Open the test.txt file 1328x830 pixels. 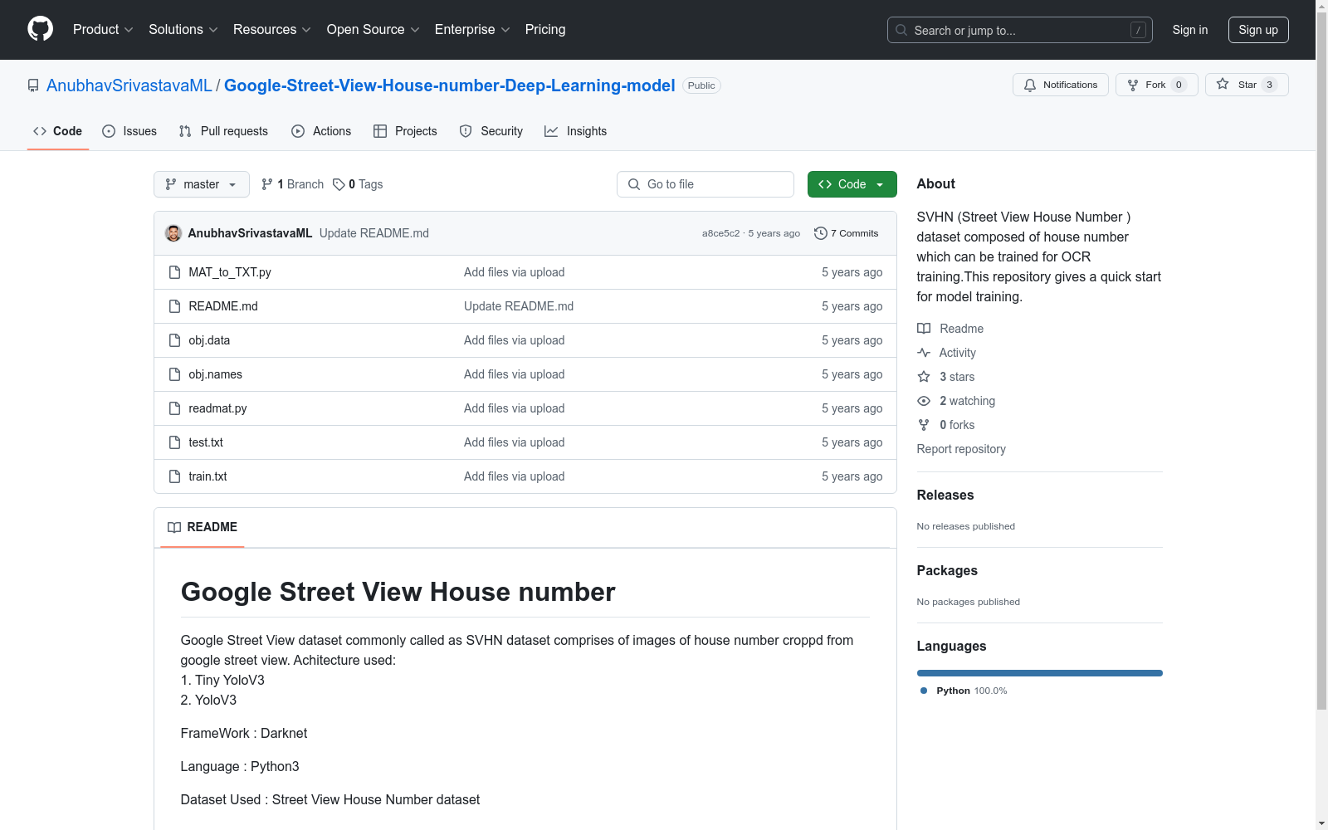pyautogui.click(x=206, y=442)
